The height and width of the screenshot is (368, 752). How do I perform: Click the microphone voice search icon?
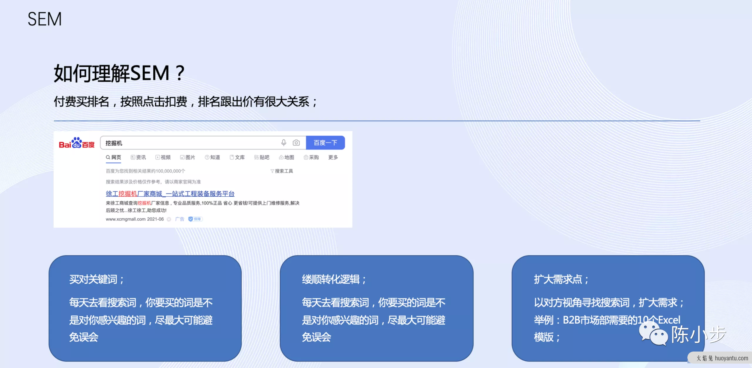[x=283, y=143]
